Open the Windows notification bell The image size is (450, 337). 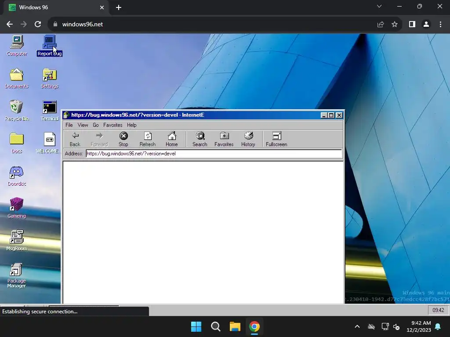click(438, 326)
